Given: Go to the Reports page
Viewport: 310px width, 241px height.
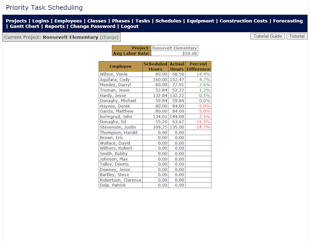Looking at the screenshot, I should (x=55, y=26).
